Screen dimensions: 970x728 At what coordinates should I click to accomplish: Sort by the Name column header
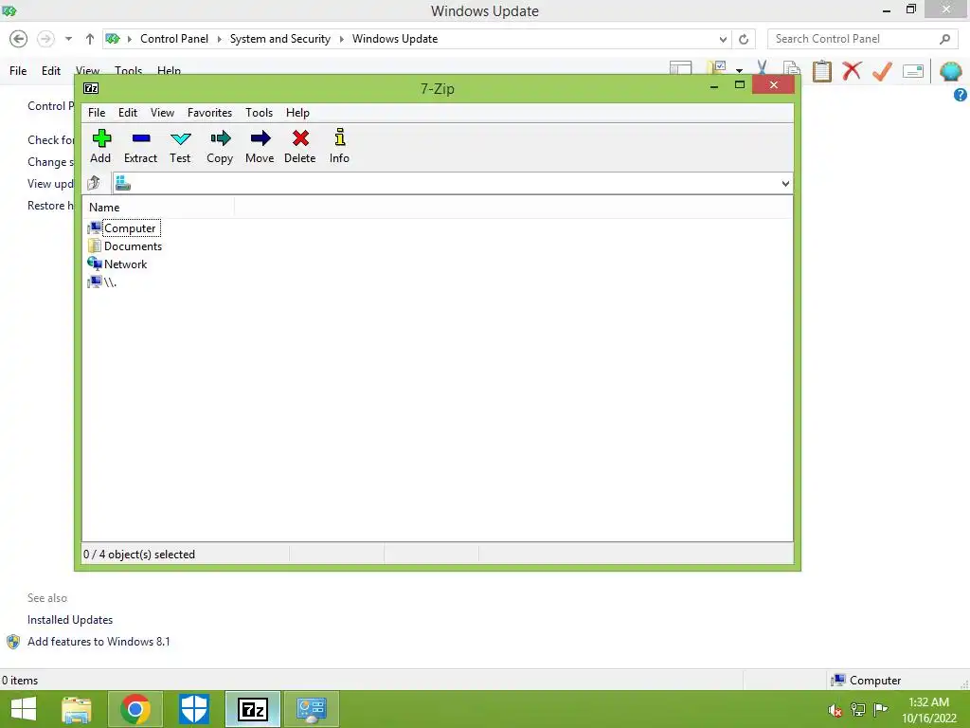tap(158, 208)
